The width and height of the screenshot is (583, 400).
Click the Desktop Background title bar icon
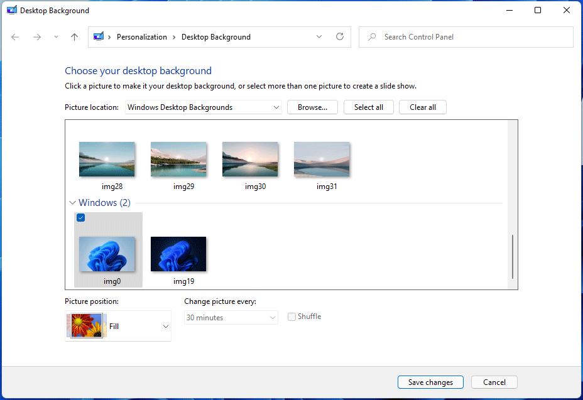11,10
